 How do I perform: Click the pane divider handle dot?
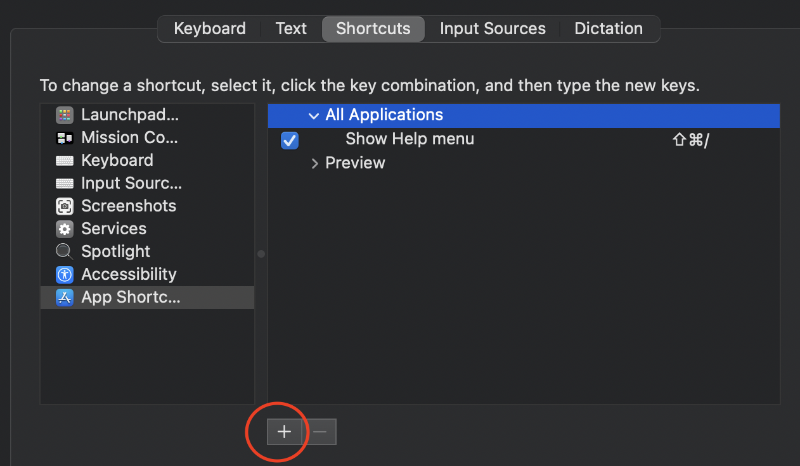coord(261,254)
